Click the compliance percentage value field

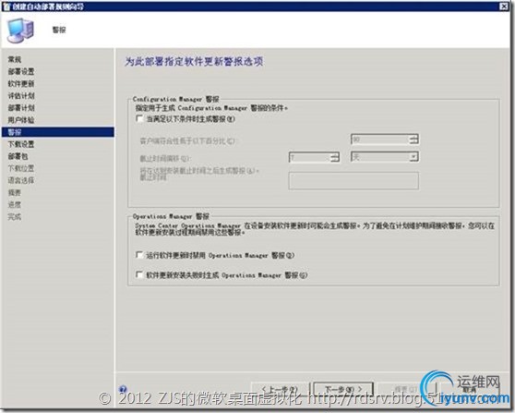(380, 140)
